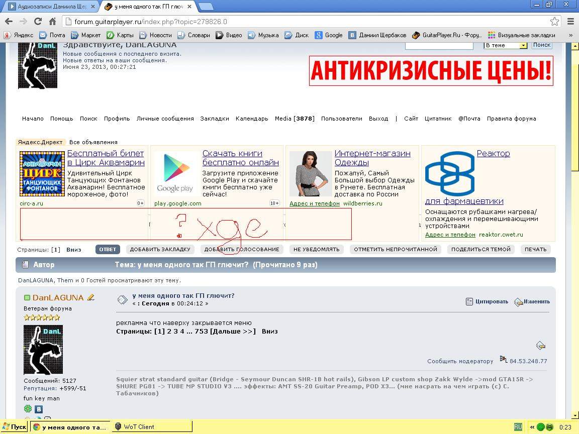Click the ПОДЕЛИТЬСЯ ТЕМОЙ button
This screenshot has width=579, height=434.
[481, 250]
